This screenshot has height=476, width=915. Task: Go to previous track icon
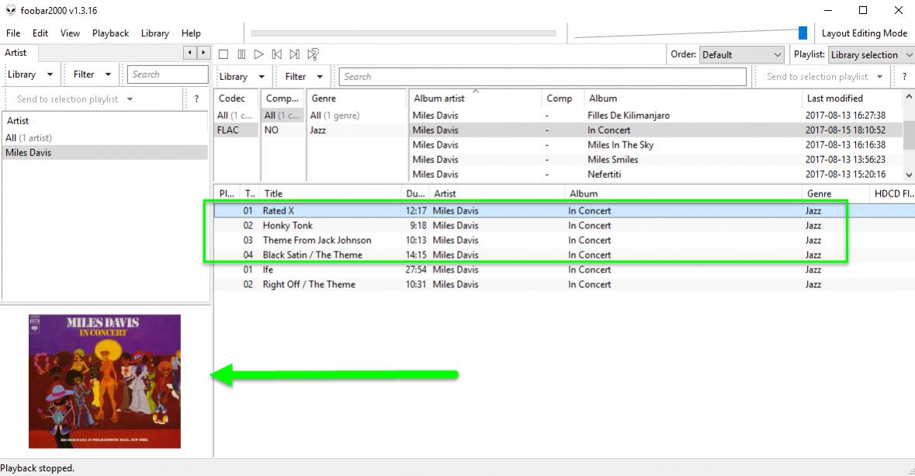pyautogui.click(x=276, y=54)
